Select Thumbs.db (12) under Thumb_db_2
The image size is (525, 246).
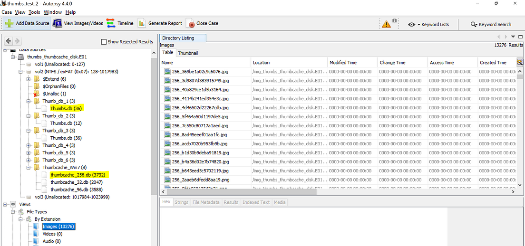pyautogui.click(x=66, y=123)
